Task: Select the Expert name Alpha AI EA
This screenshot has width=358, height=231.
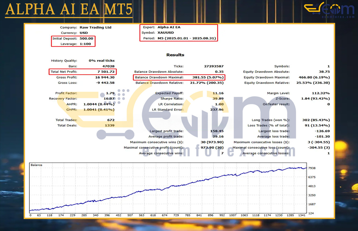Action: coord(169,27)
